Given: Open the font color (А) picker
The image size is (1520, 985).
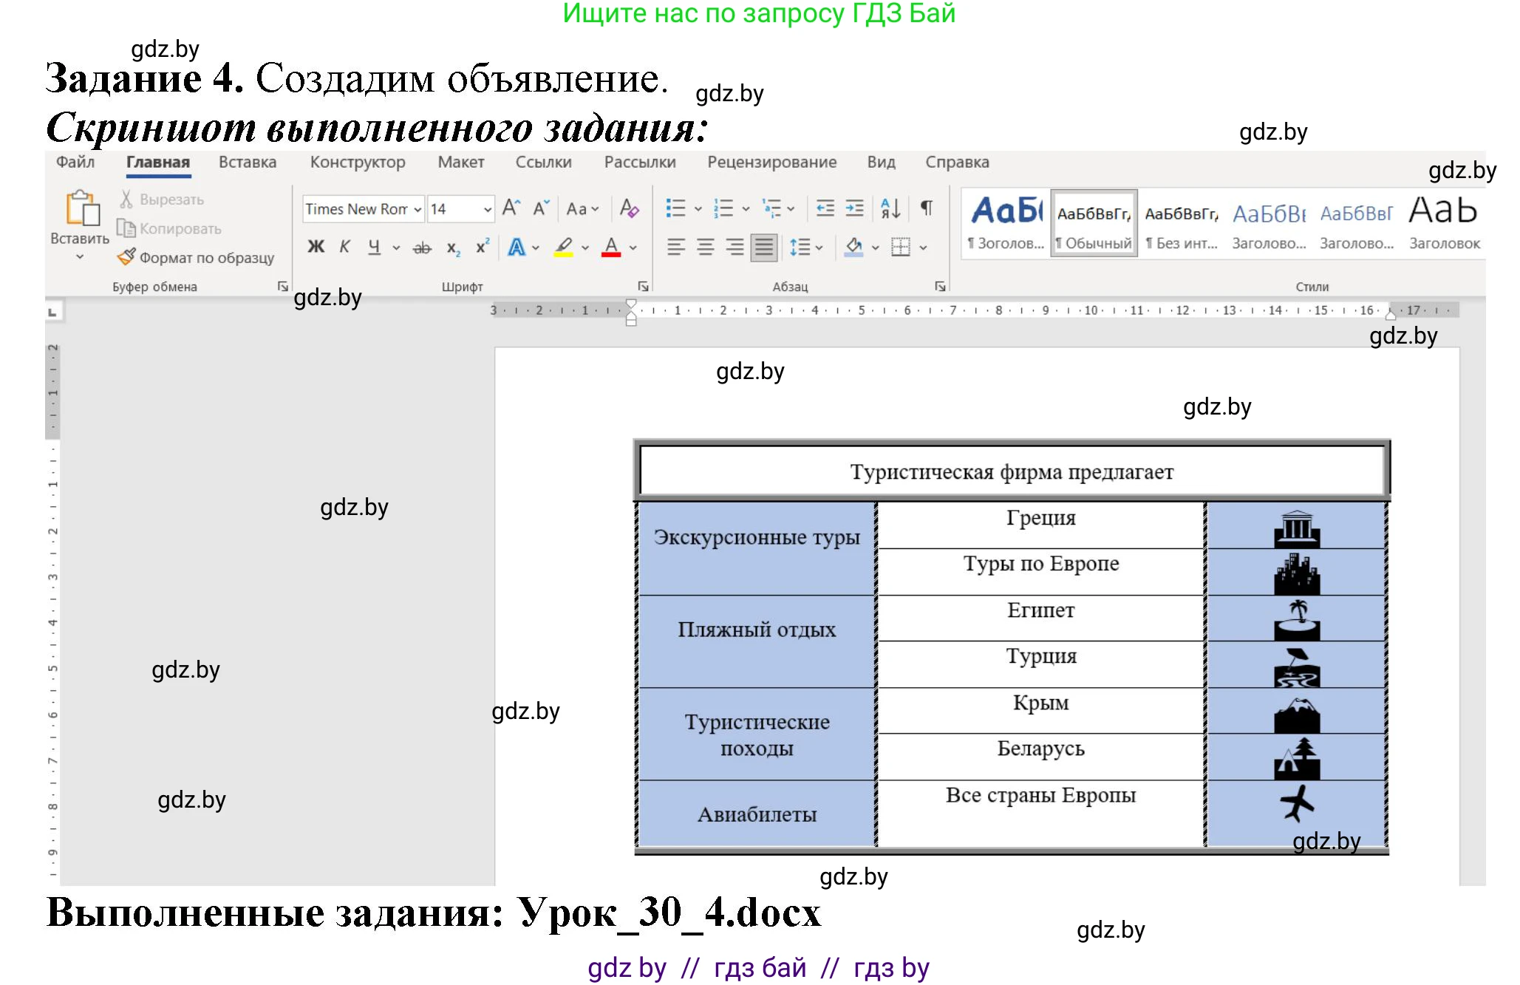Looking at the screenshot, I should click(610, 247).
